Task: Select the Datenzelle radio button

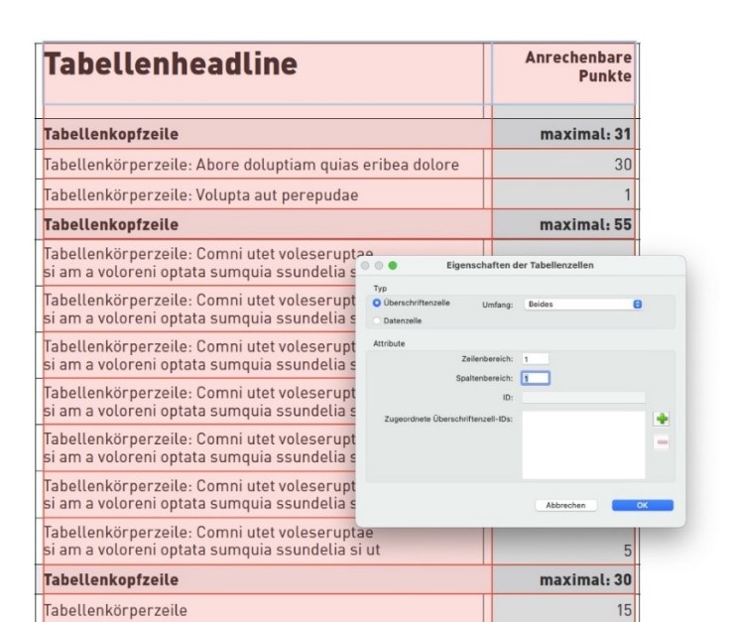Action: [x=377, y=321]
